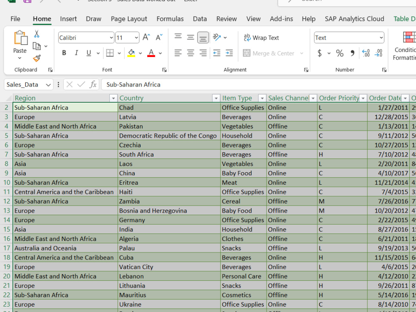Viewport: 416px width, 312px height.
Task: Toggle Wrap Text for selected cells
Action: 261,38
